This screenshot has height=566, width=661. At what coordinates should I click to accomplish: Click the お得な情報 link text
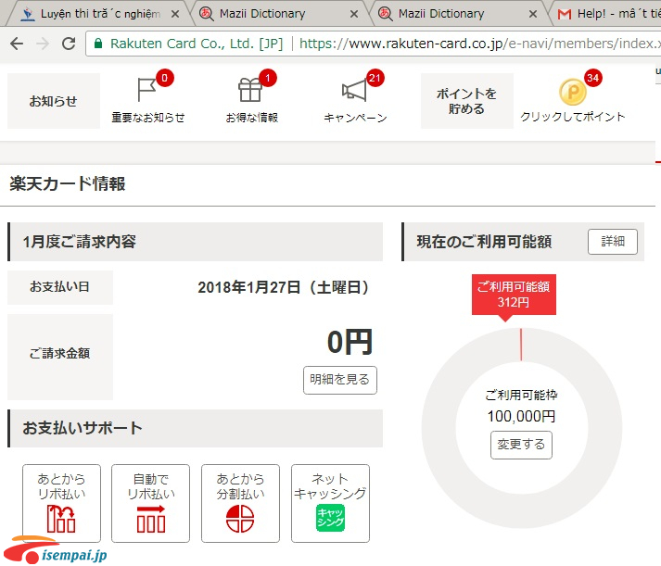251,118
